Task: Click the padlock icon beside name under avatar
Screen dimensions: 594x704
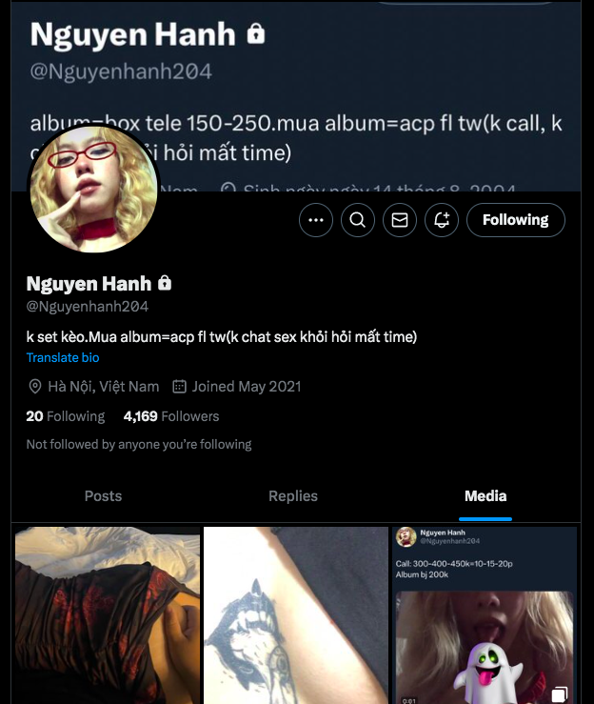Action: 165,284
